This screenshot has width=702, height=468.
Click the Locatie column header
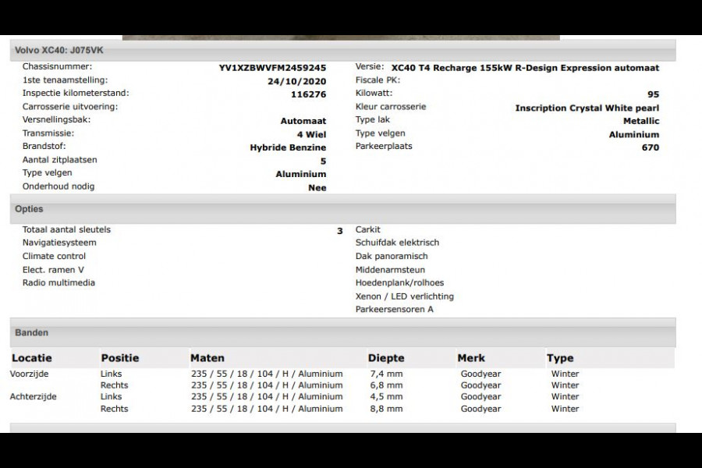(x=31, y=358)
